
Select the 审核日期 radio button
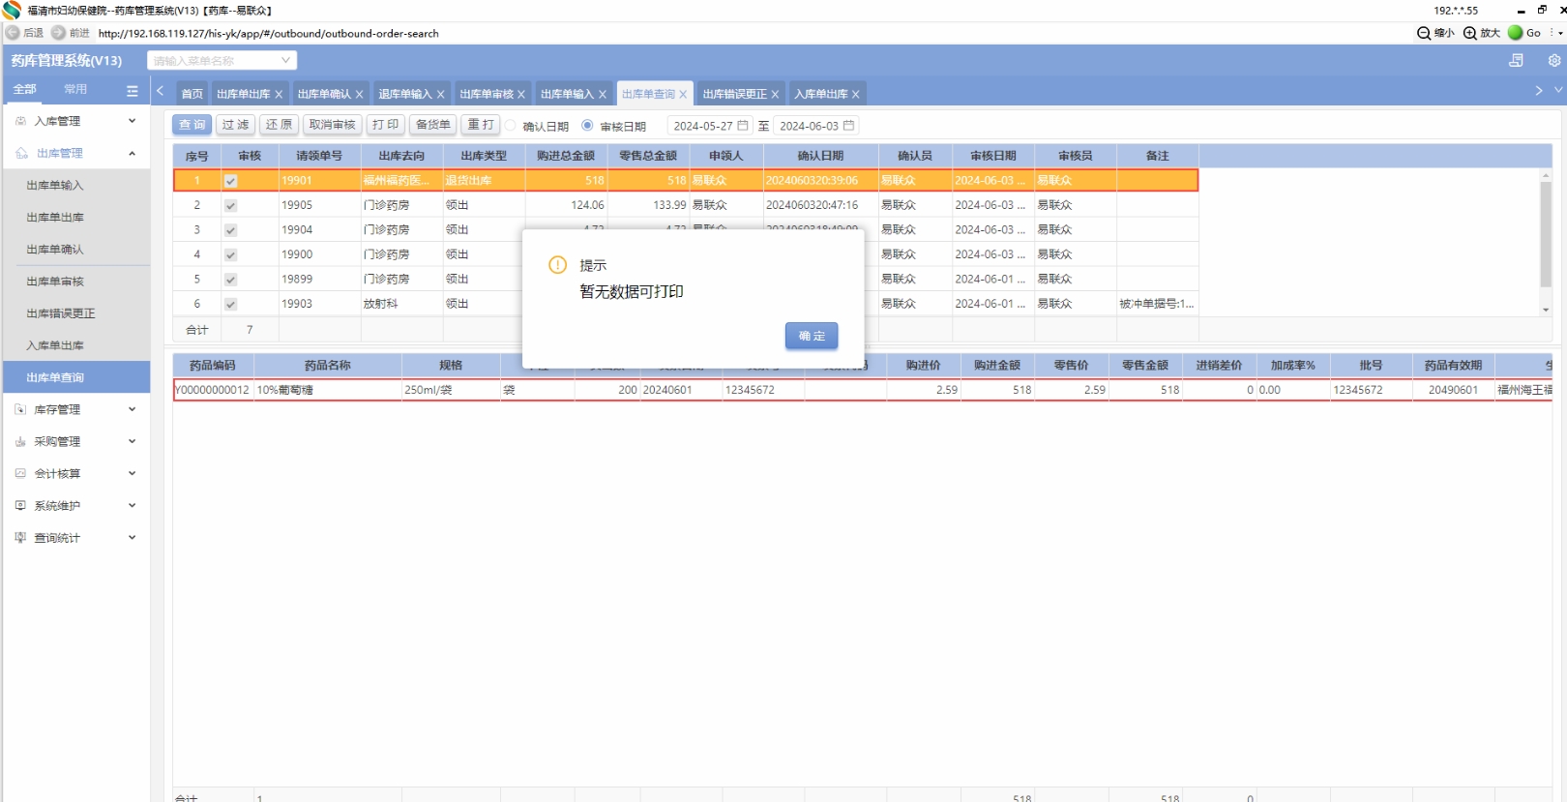(x=587, y=126)
